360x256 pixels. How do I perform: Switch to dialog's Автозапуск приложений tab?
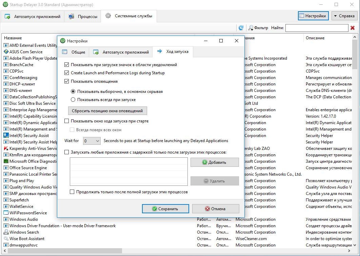[x=121, y=52]
